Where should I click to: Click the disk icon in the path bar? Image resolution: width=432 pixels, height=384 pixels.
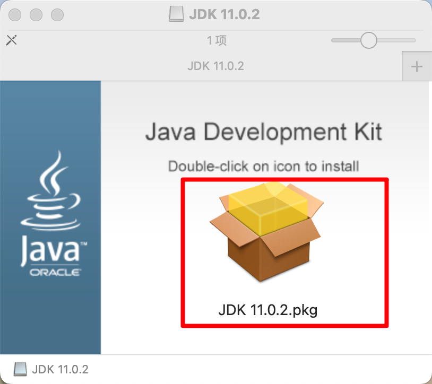click(20, 369)
